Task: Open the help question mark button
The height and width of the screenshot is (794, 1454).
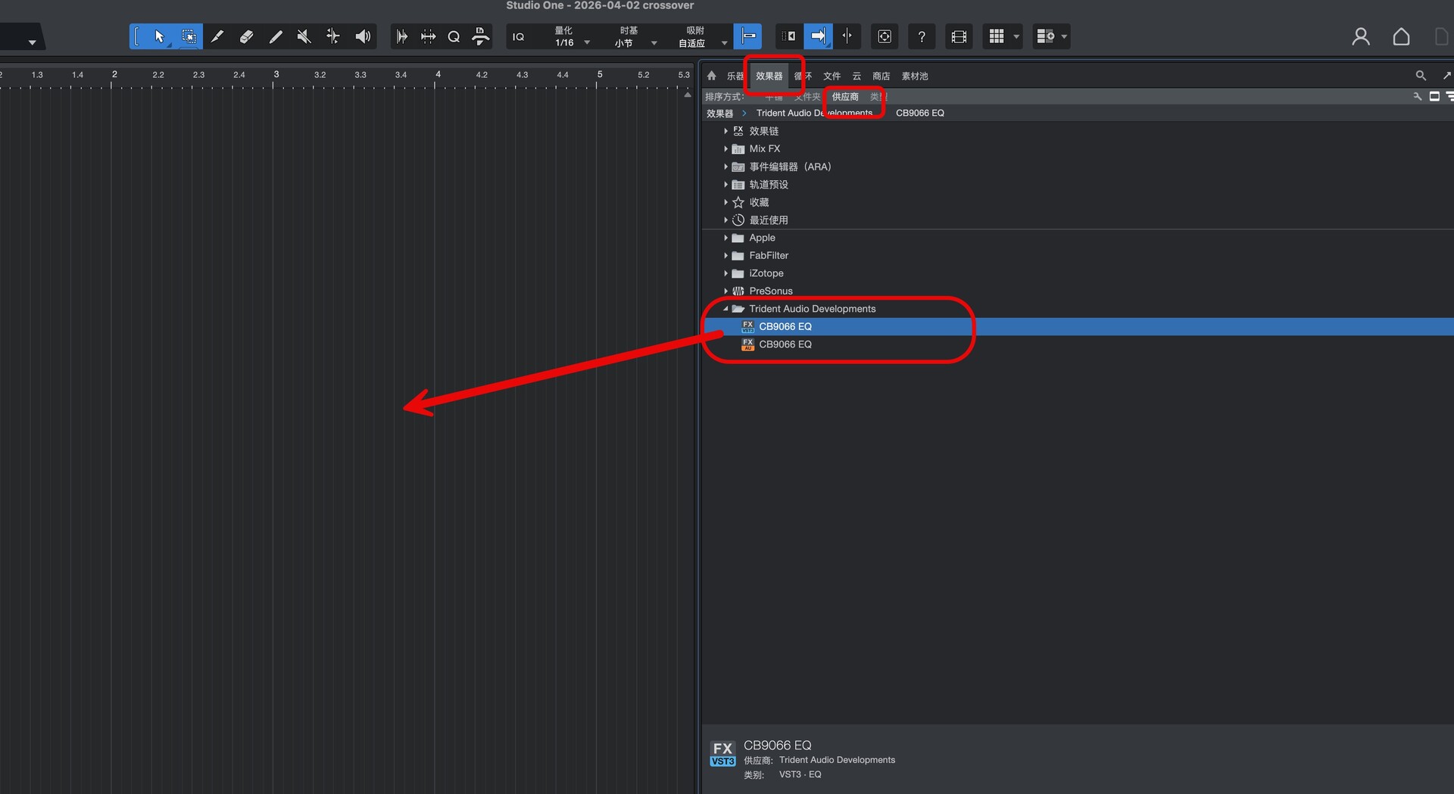Action: [x=921, y=36]
